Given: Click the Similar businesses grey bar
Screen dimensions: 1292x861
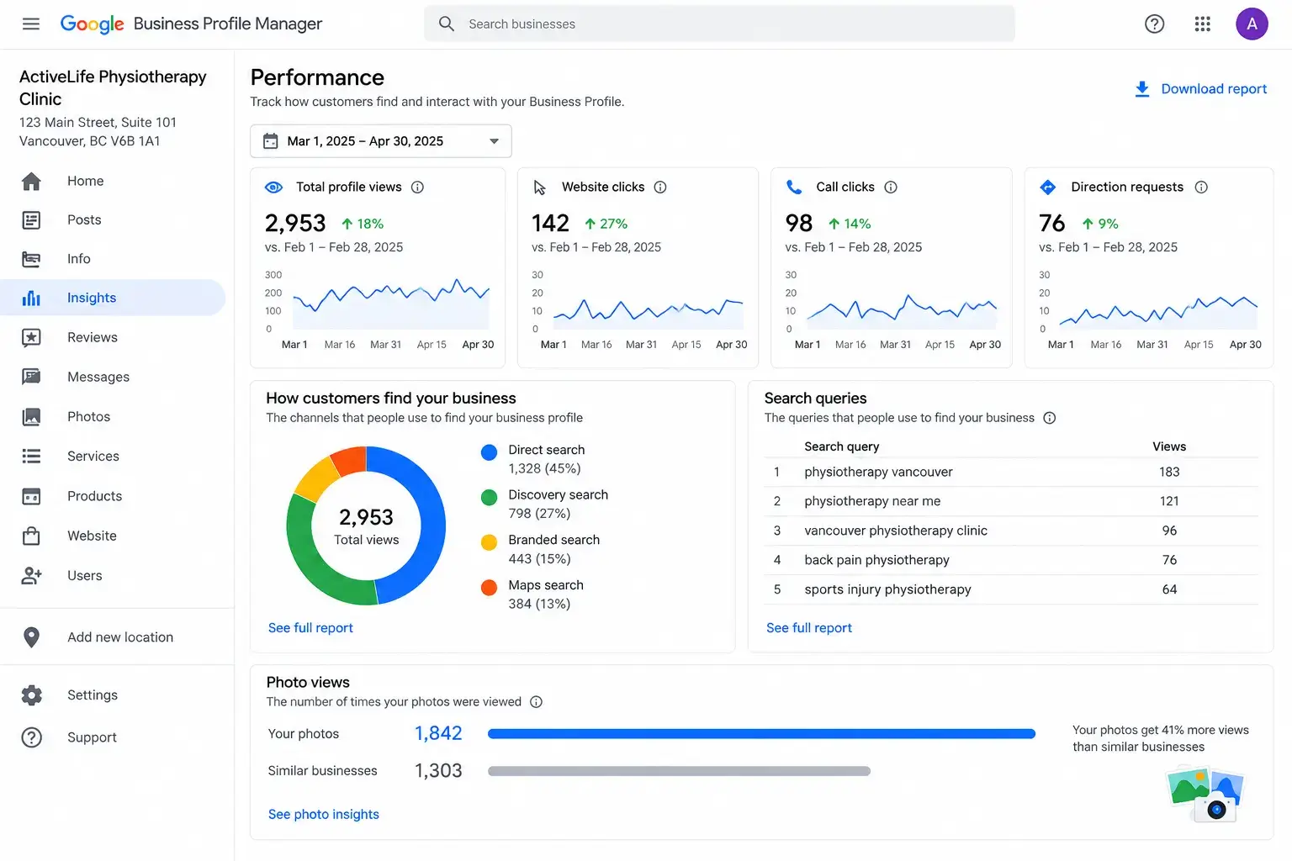Looking at the screenshot, I should coord(679,771).
